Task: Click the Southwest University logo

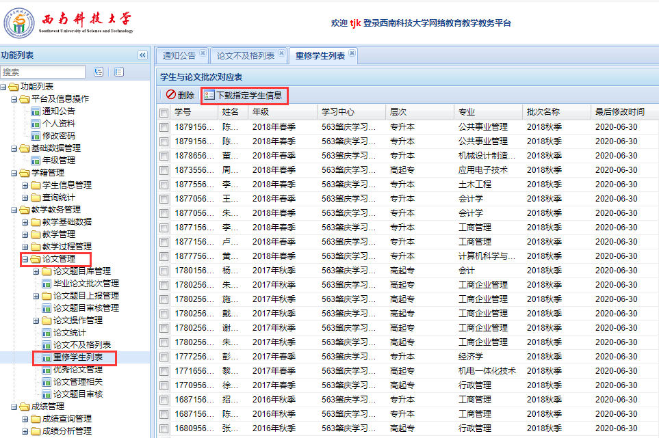Action: (x=19, y=23)
